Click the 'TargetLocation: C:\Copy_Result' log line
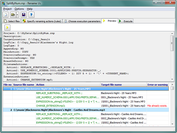The width and height of the screenshot is (177, 133). pyautogui.click(x=27, y=40)
